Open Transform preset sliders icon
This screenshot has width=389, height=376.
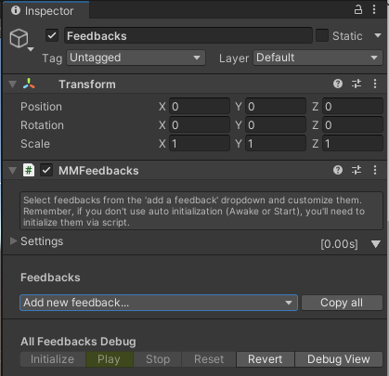pyautogui.click(x=357, y=84)
